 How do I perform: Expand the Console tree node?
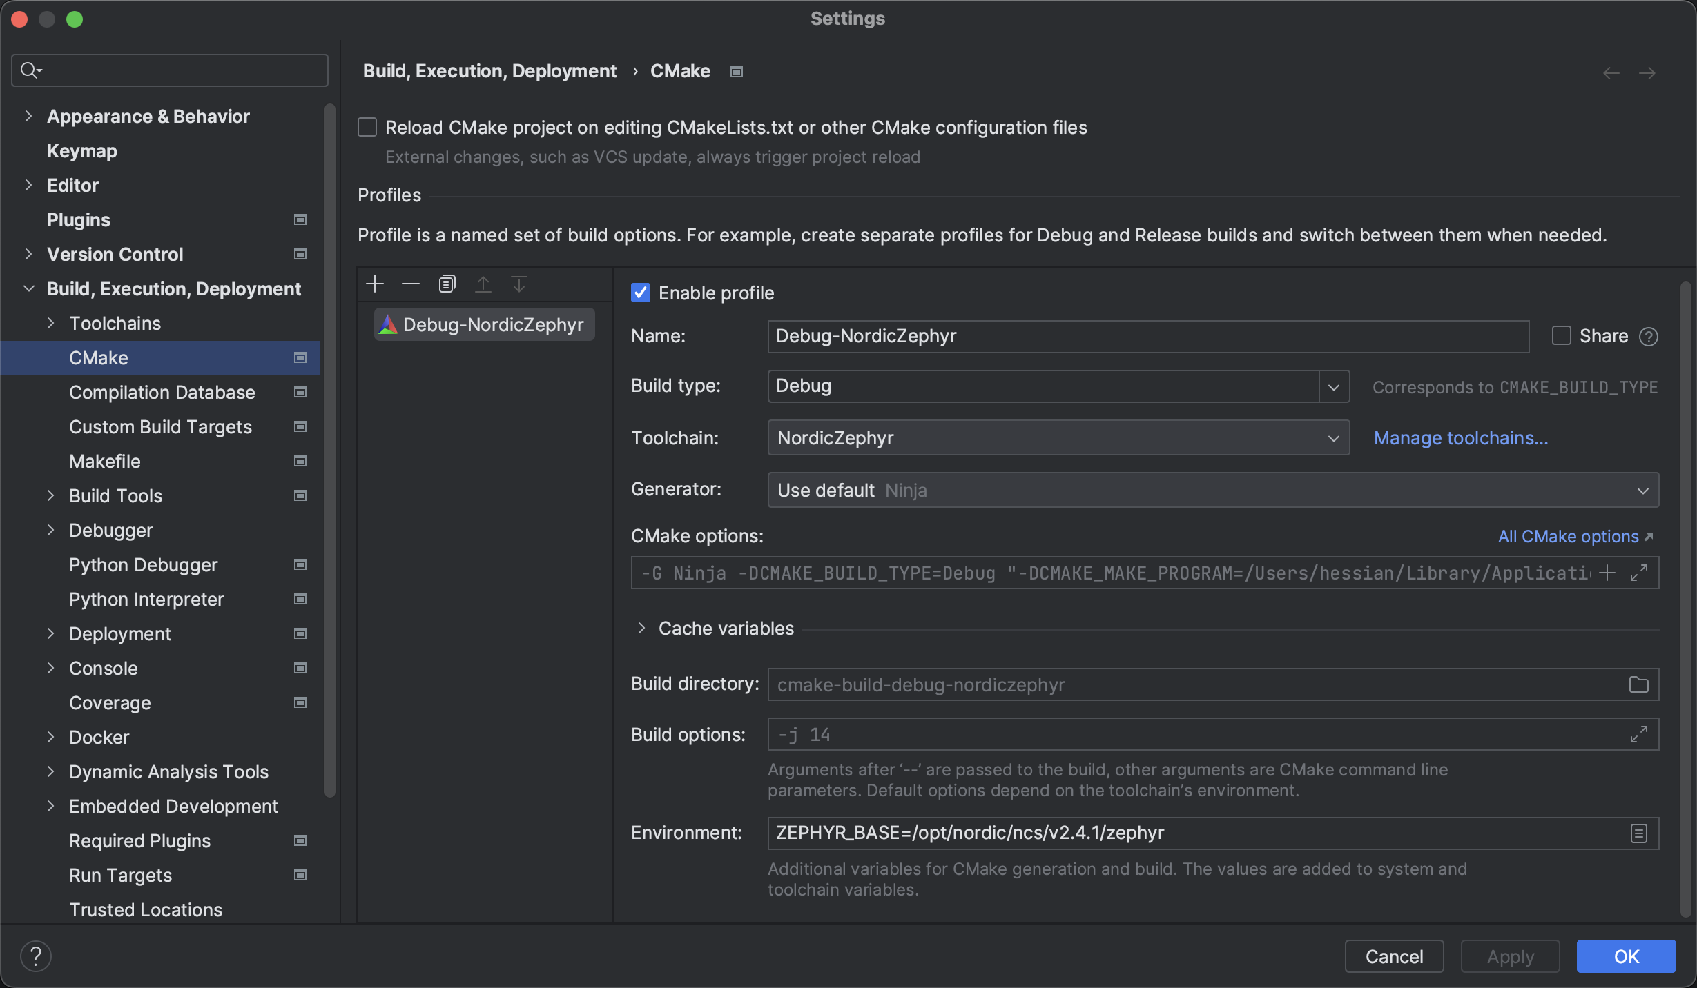tap(50, 668)
